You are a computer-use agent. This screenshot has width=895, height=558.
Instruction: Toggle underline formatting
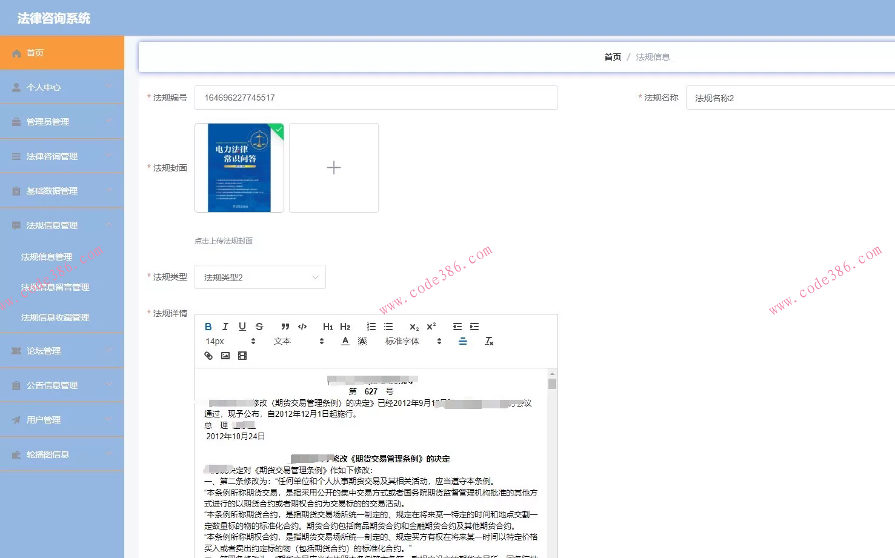point(242,327)
